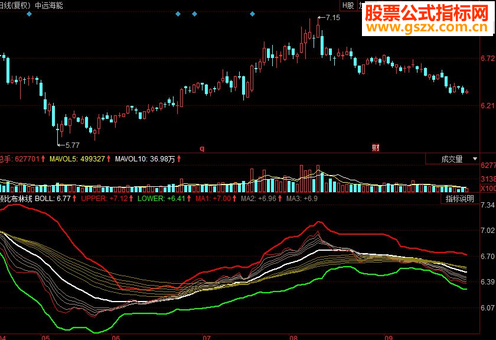The height and width of the screenshot is (340, 496).
Task: Expand the 成交量 dropdown arrow
Action: pyautogui.click(x=475, y=158)
